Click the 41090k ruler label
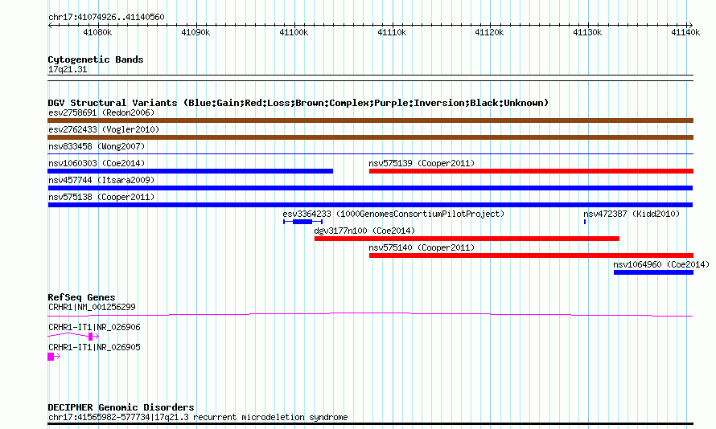Image resolution: width=716 pixels, height=429 pixels. click(195, 32)
